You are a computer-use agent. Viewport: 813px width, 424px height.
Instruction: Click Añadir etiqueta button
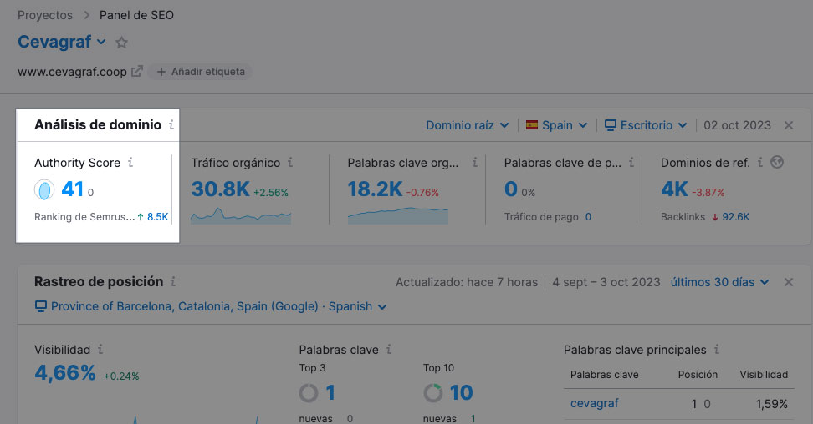(201, 72)
